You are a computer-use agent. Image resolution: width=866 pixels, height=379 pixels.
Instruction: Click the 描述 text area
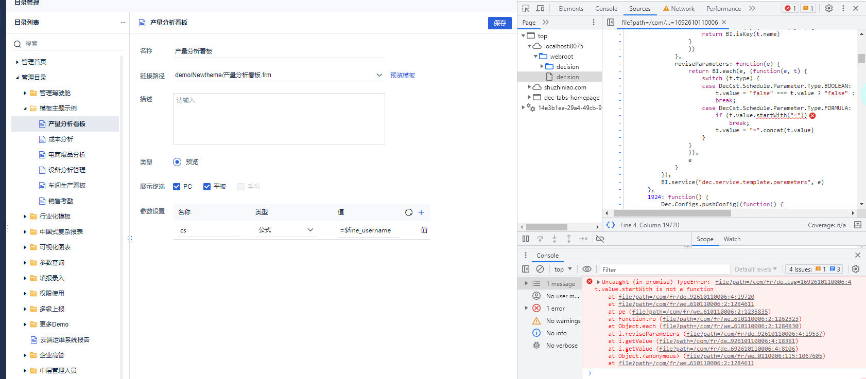click(279, 119)
